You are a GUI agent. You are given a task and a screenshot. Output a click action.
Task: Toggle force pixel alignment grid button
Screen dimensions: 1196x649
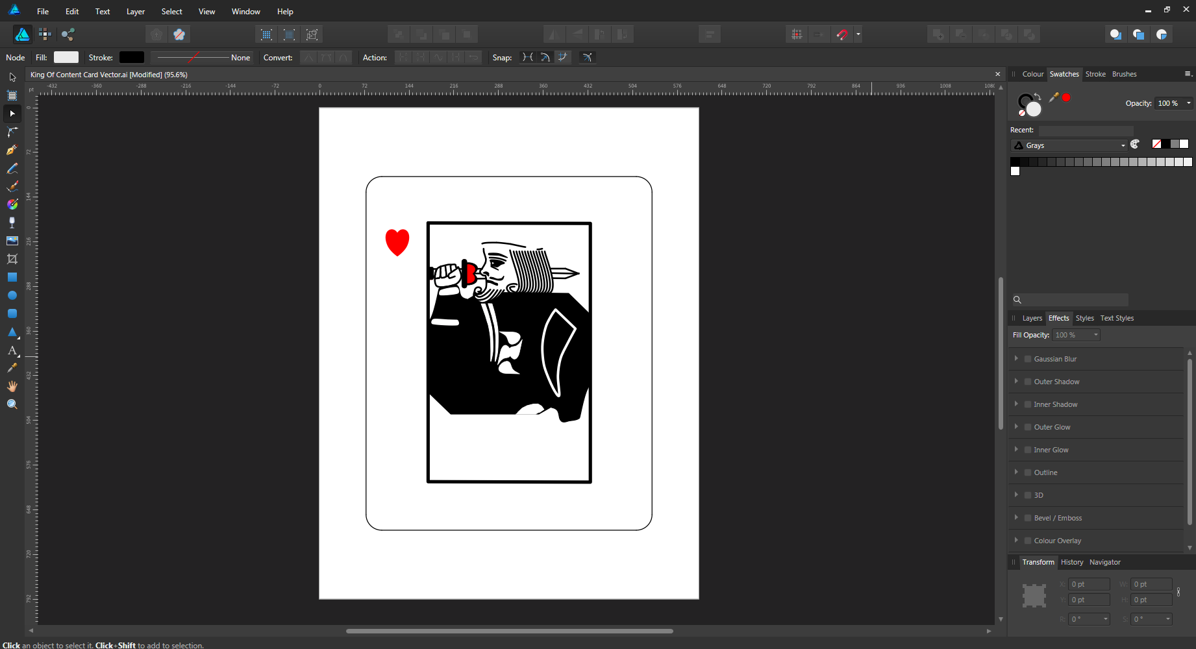797,34
